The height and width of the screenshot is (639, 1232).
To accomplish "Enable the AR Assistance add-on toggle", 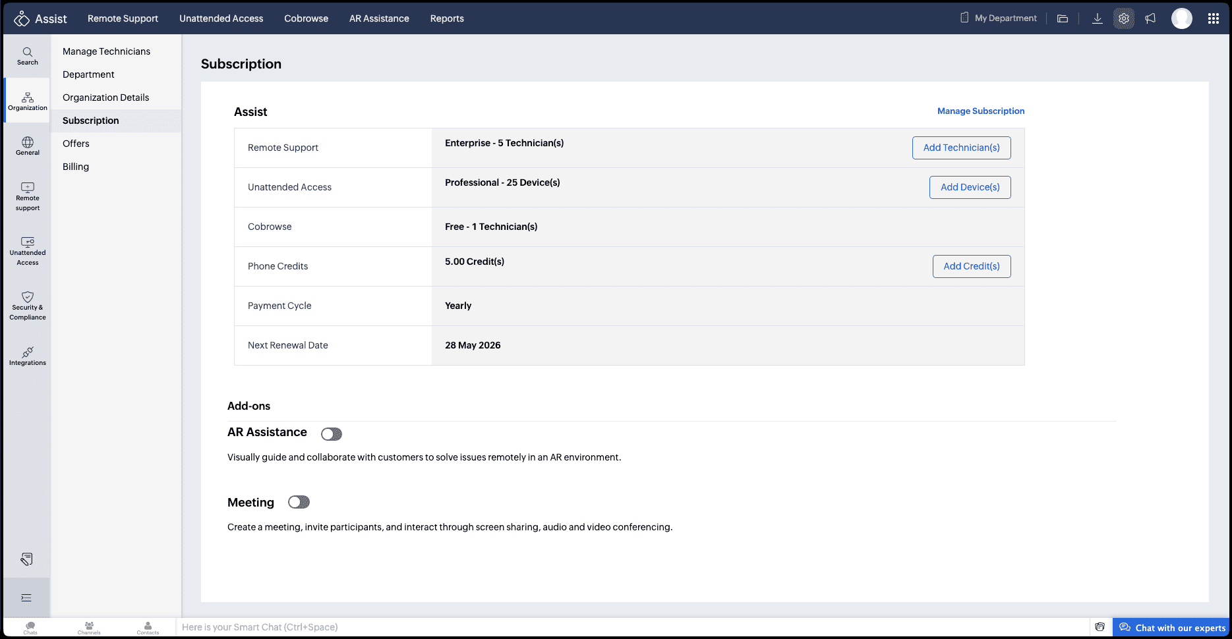I will click(332, 434).
